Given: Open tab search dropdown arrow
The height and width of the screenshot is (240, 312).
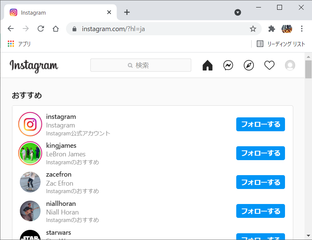Looking at the screenshot, I should [x=238, y=12].
